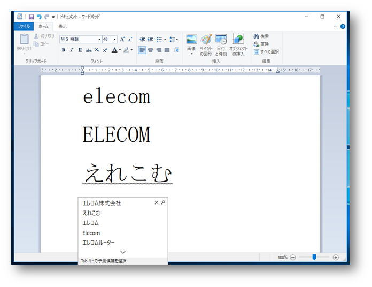
Task: Open the ファイル menu tab
Action: [x=24, y=26]
